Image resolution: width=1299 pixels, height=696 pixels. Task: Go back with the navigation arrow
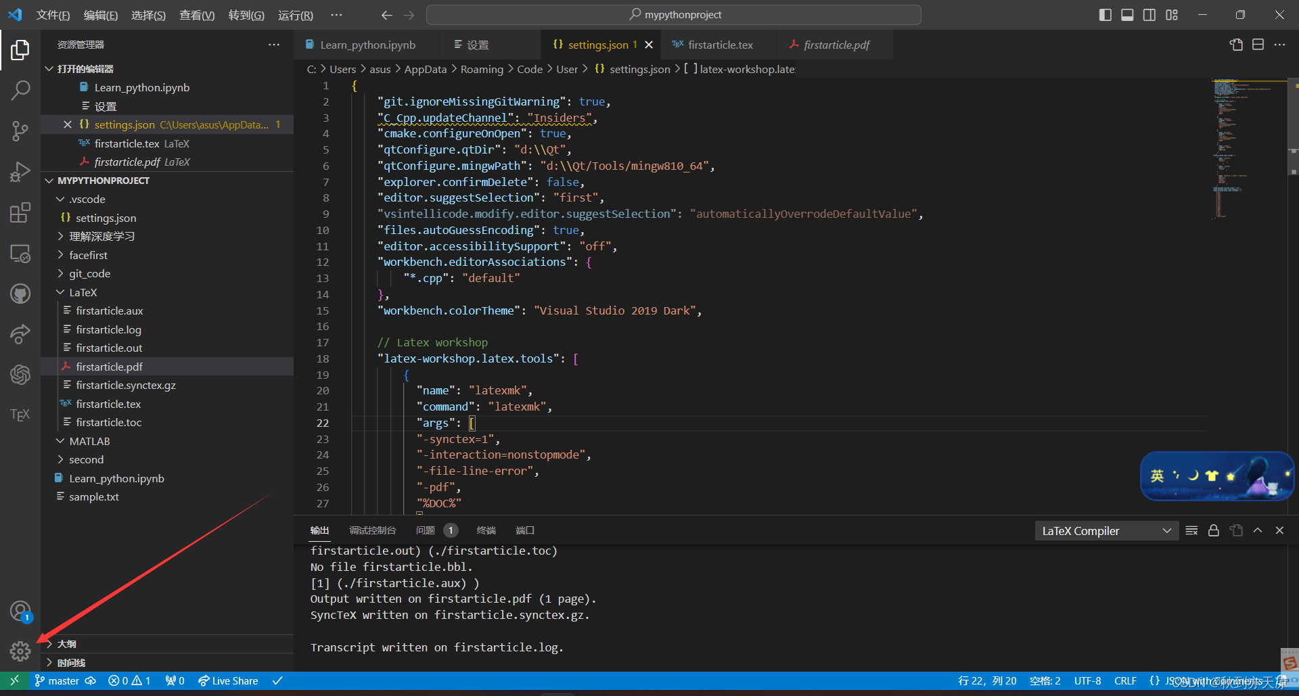coord(386,15)
